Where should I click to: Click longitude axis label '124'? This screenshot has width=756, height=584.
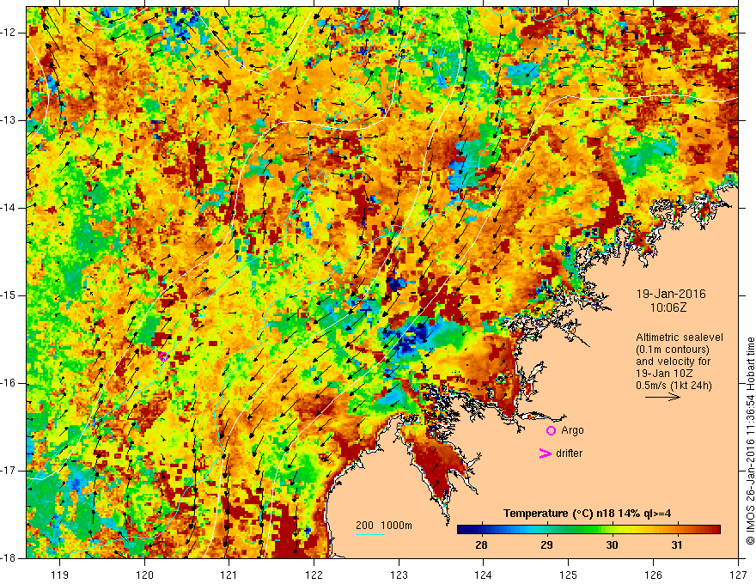tap(484, 575)
